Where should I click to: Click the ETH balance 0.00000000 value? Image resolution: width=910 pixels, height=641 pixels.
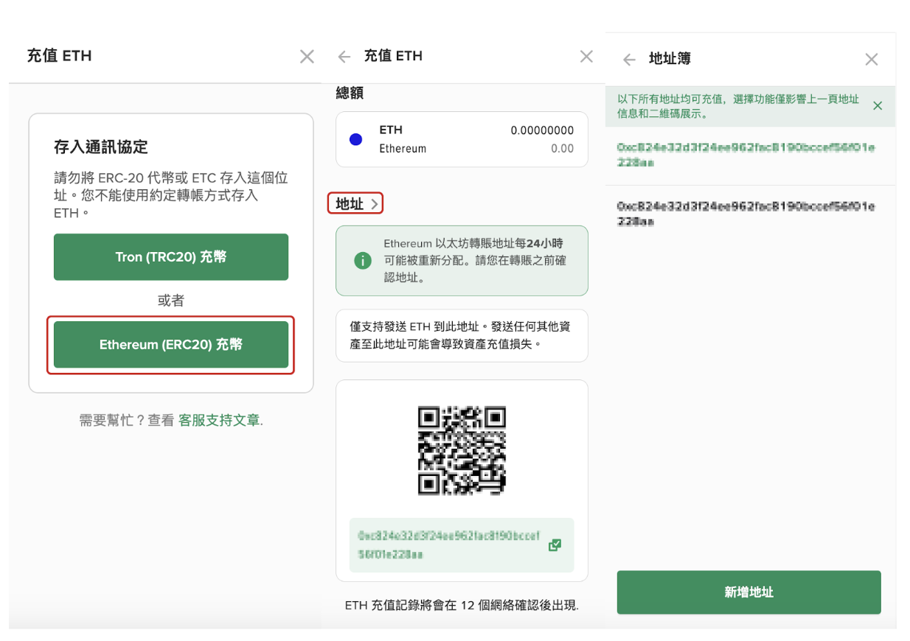542,130
